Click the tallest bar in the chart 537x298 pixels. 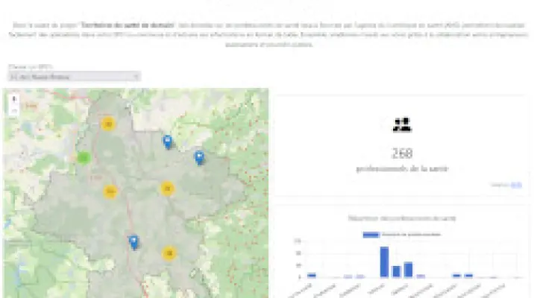click(x=384, y=262)
